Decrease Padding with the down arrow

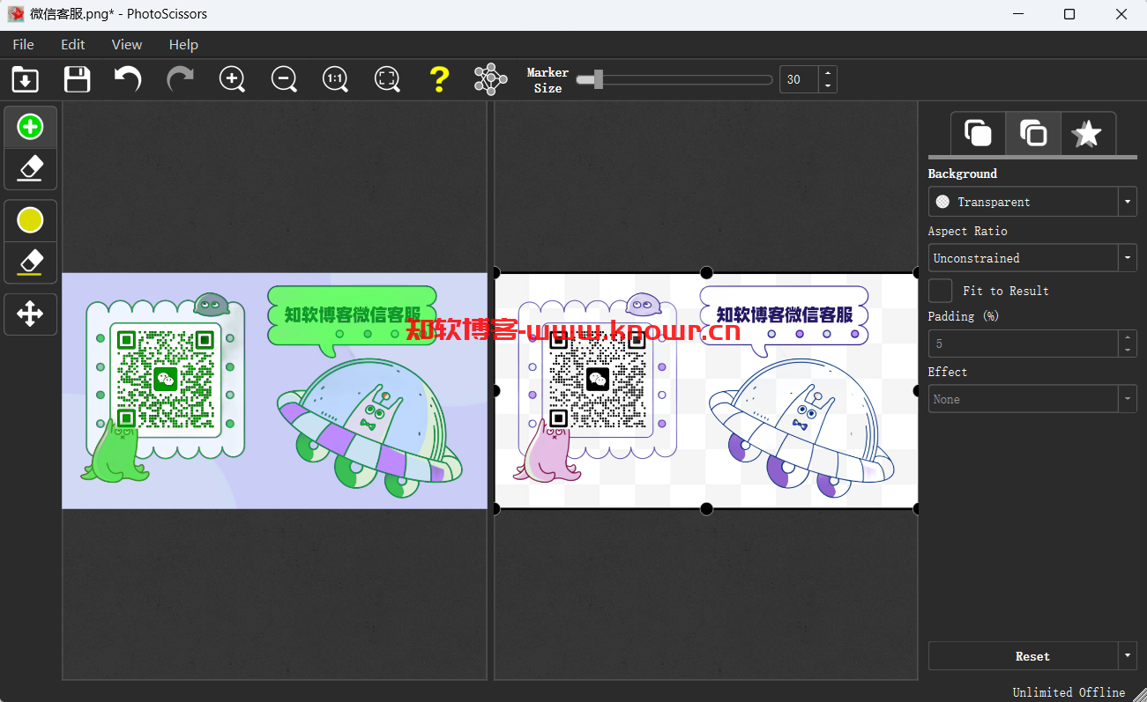(x=1128, y=350)
